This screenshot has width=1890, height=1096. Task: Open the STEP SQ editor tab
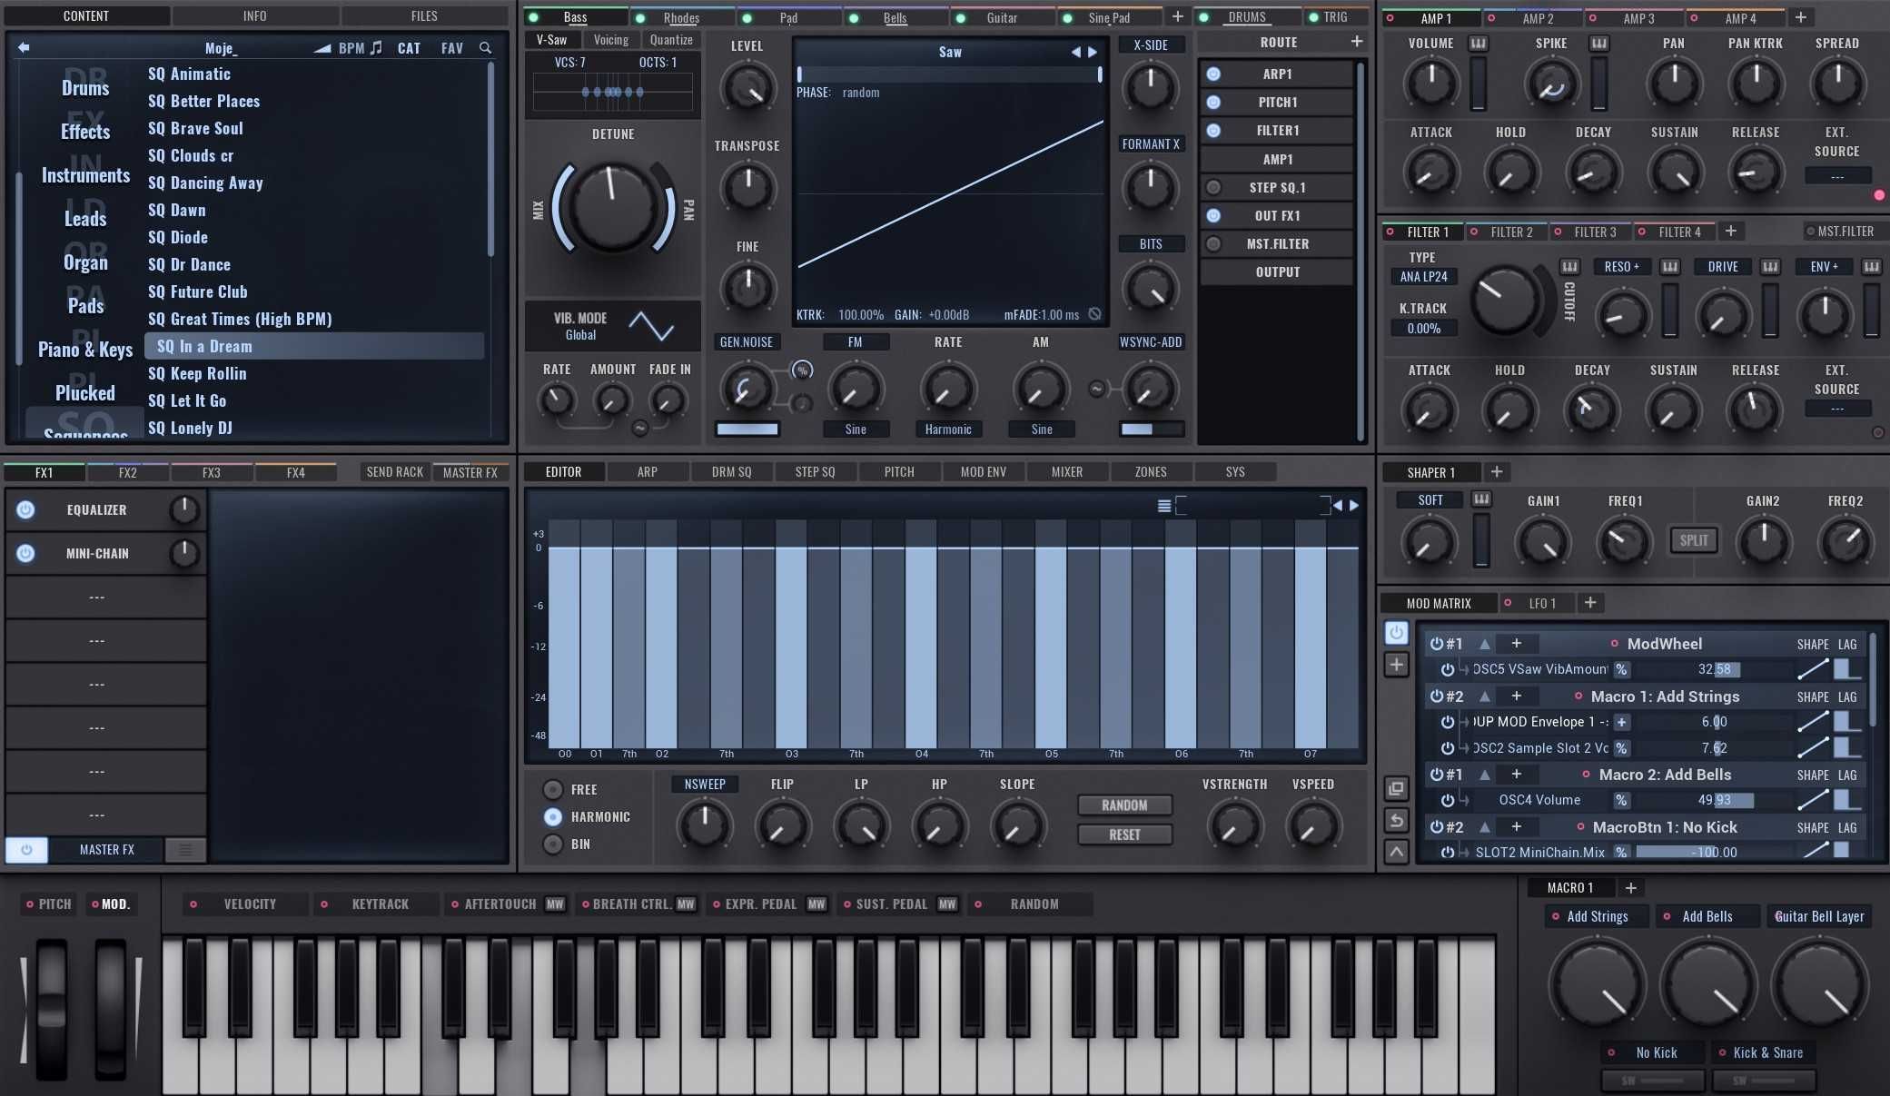click(815, 471)
